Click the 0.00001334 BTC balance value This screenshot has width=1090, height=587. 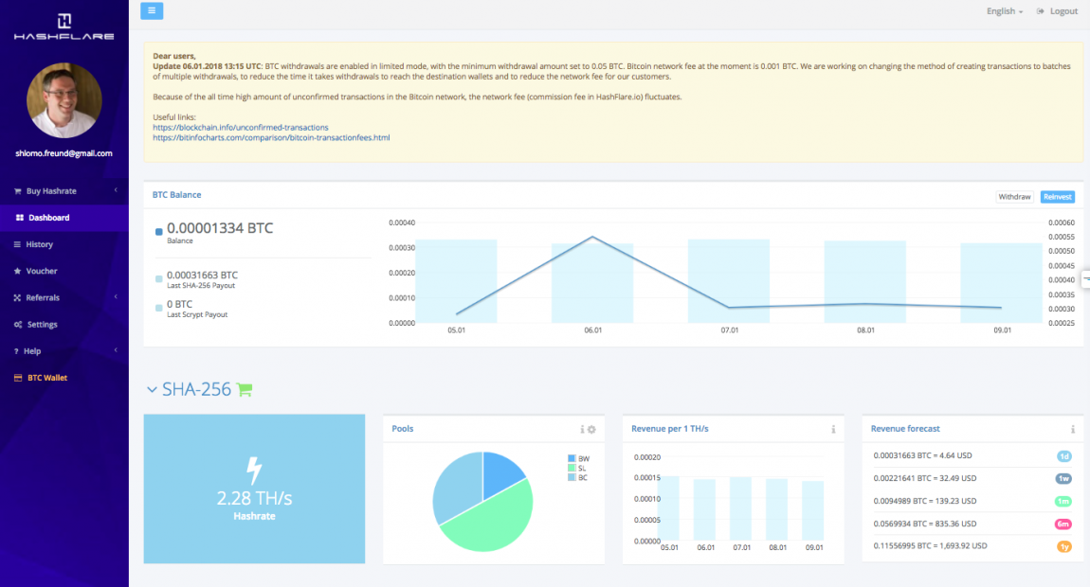(220, 228)
